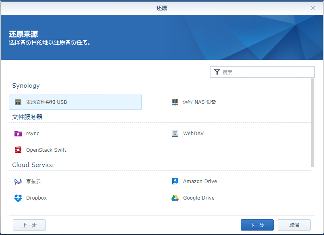Pick Dropbox label

36,198
